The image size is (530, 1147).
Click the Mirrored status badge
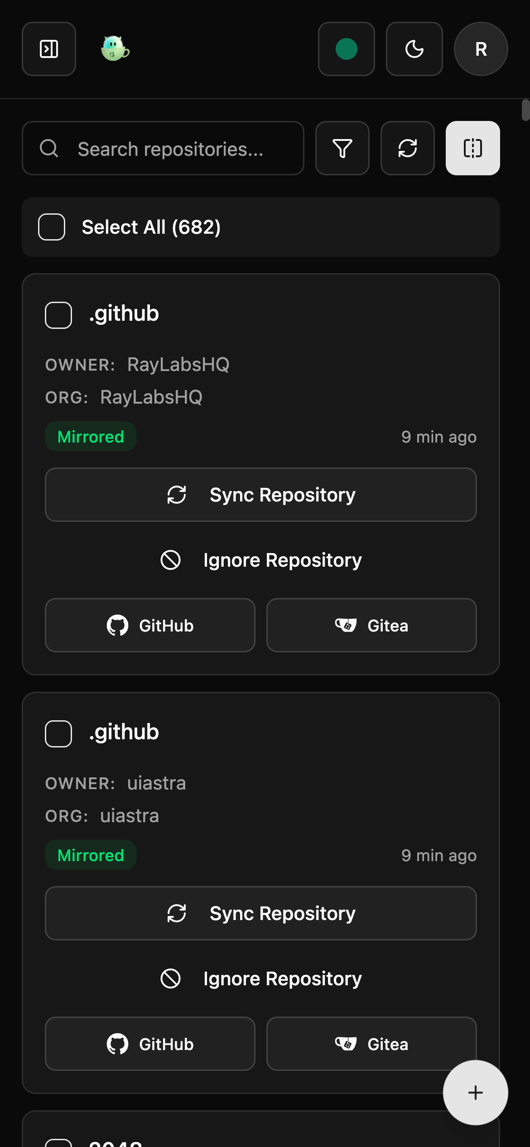click(90, 436)
